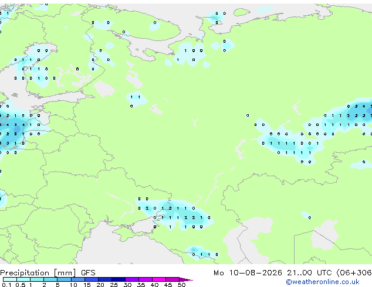Image resolution: width=372 pixels, height=287 pixels.
Task: Click the "5" legend scale label
Action: pyautogui.click(x=58, y=285)
